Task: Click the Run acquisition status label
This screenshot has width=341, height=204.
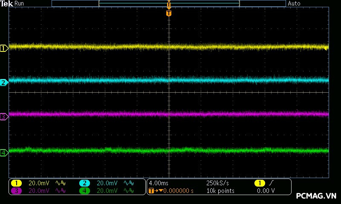Action: [x=20, y=3]
